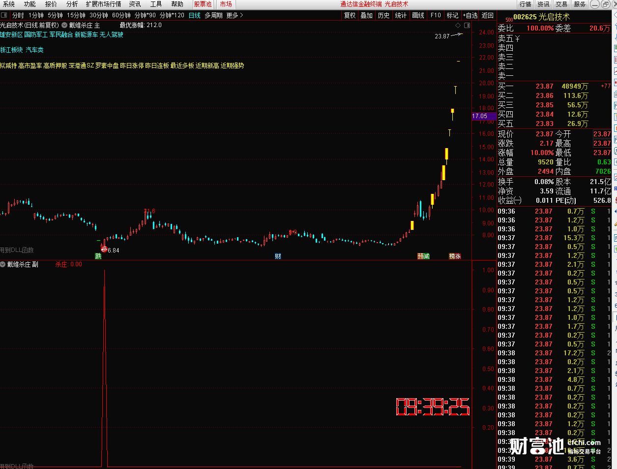Open the 多周期 view
Screen dimensions: 617x469
pyautogui.click(x=213, y=15)
